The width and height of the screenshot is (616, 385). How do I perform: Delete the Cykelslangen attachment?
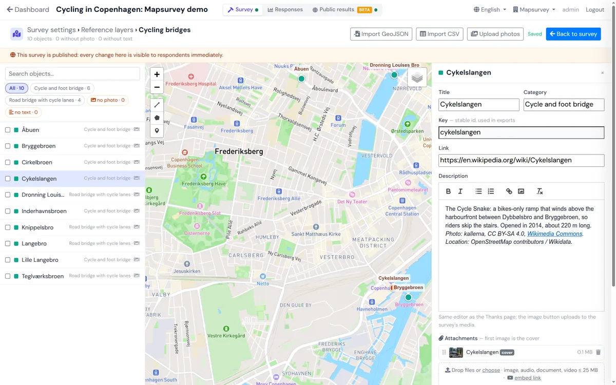[x=598, y=352]
